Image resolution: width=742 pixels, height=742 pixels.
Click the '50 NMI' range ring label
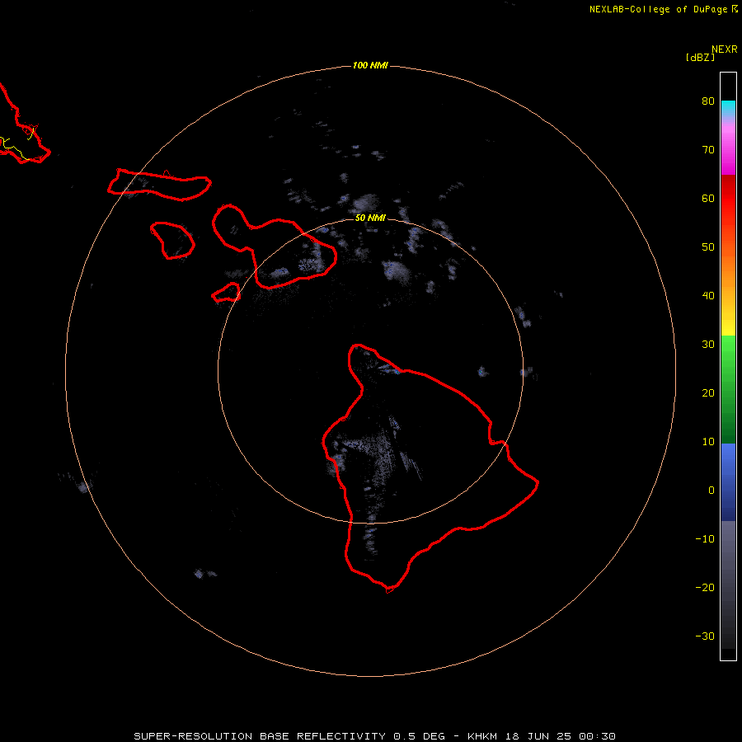coord(370,218)
